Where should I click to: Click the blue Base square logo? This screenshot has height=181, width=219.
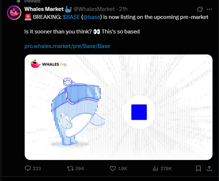pos(139,112)
